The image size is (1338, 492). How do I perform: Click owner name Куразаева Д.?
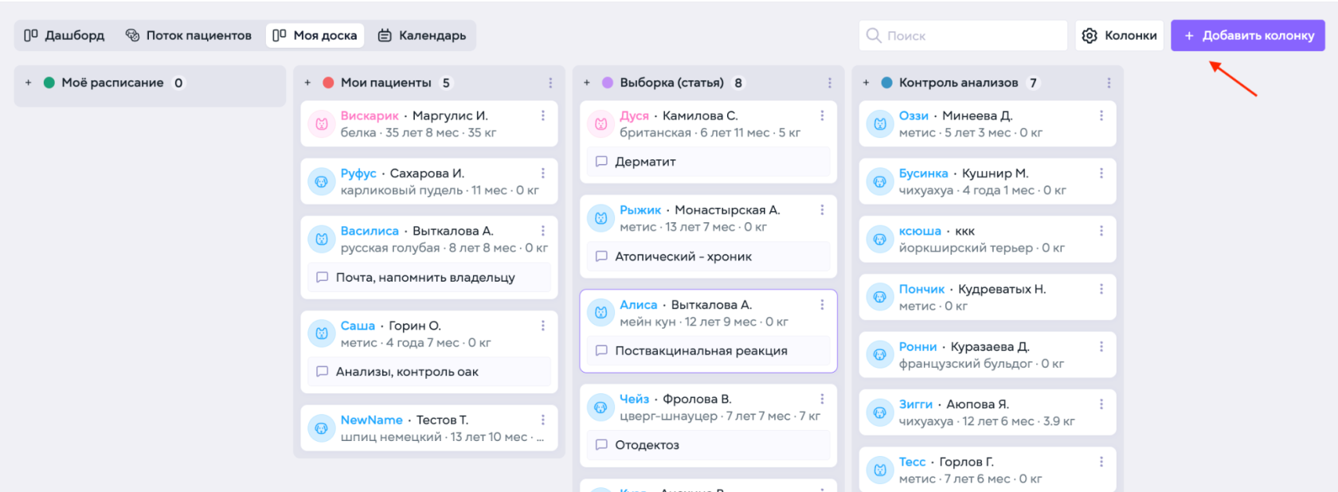click(x=990, y=346)
